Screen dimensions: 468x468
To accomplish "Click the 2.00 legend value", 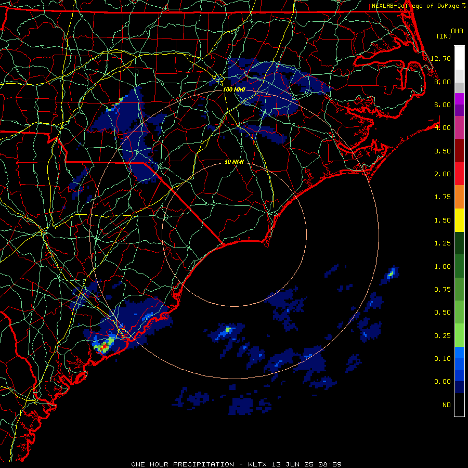I will (x=443, y=174).
